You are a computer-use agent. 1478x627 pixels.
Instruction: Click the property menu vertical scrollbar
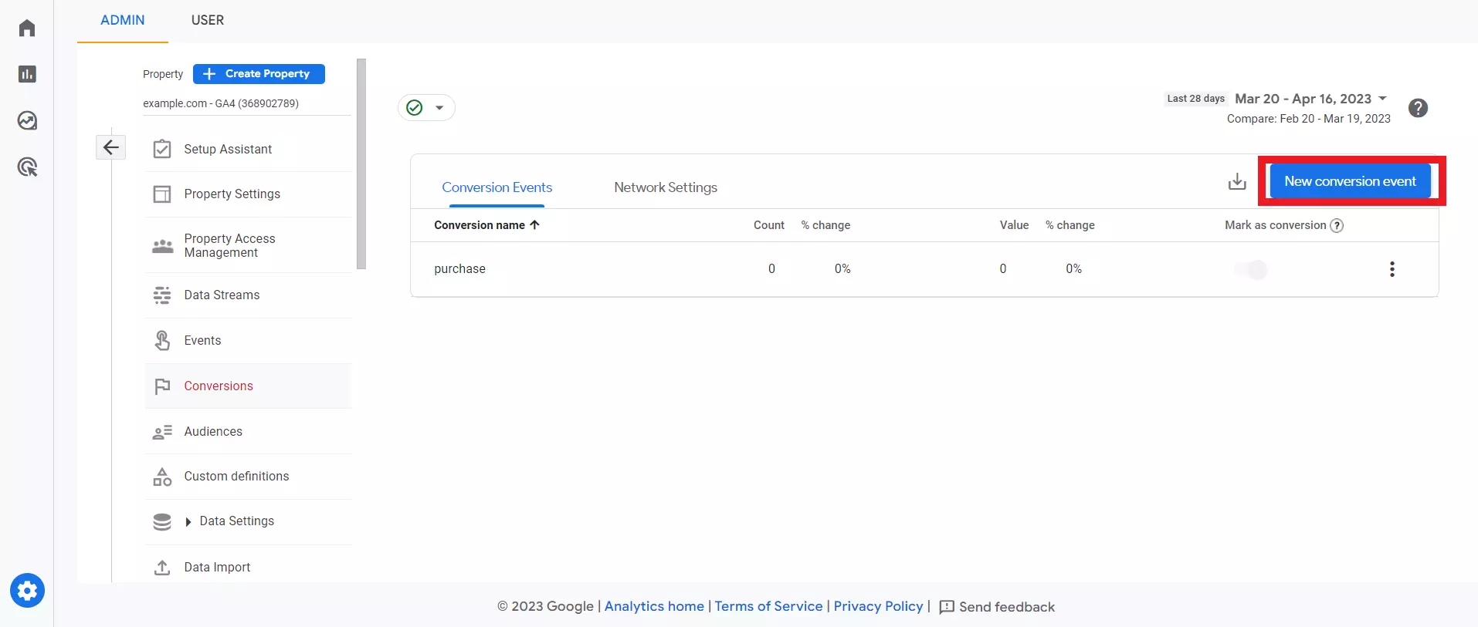coord(361,164)
